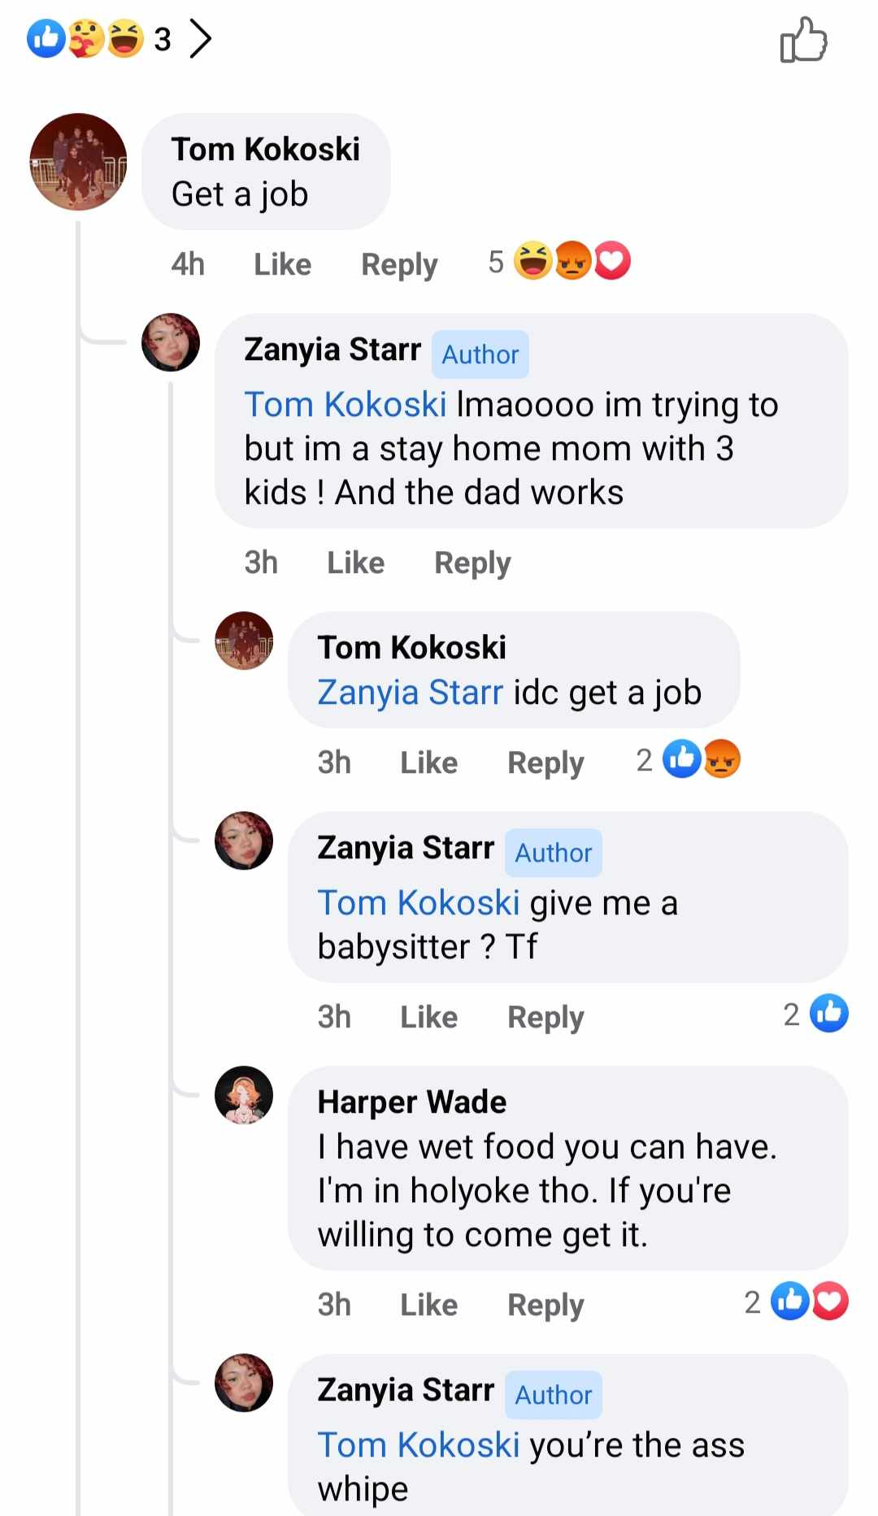
Task: Reply to the babysitter comment
Action: click(545, 1017)
